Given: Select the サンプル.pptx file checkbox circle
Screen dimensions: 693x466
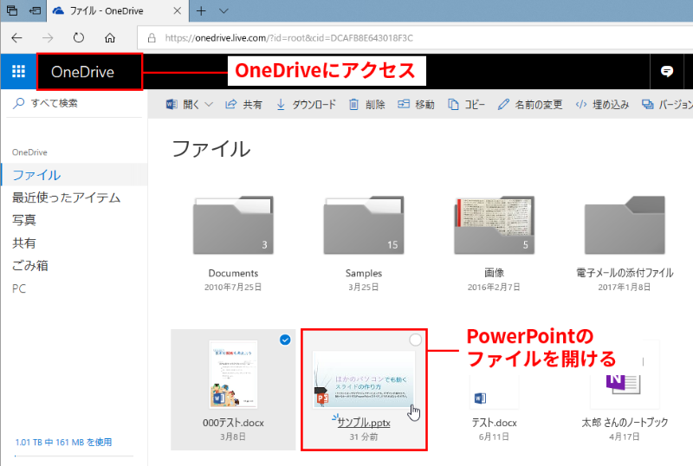Looking at the screenshot, I should pyautogui.click(x=415, y=340).
